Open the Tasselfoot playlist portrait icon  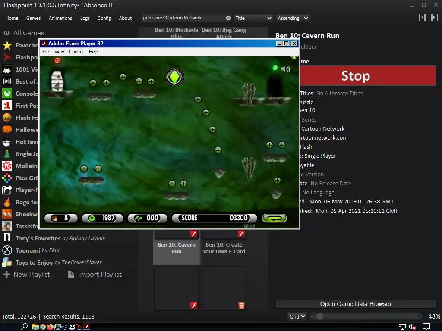click(7, 226)
